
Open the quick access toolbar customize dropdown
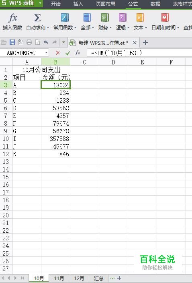click(63, 42)
